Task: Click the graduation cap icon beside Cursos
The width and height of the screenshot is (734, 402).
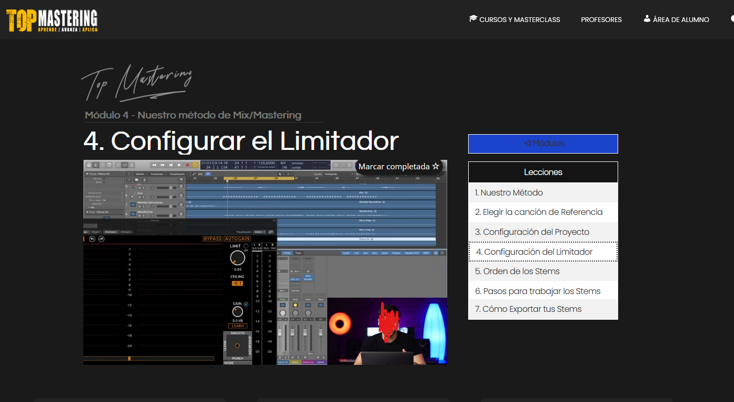Action: click(473, 19)
